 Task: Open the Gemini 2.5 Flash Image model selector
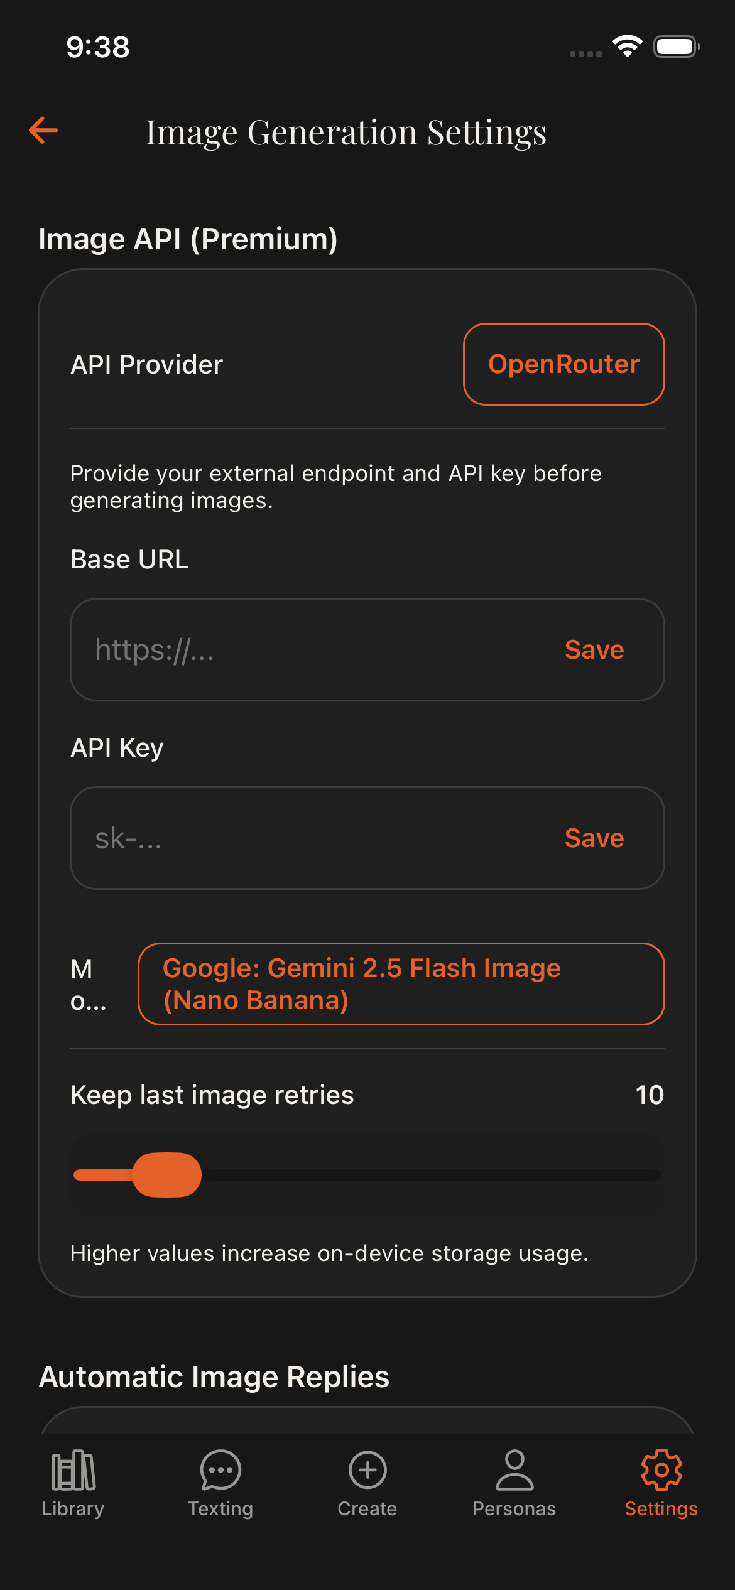[x=401, y=984]
